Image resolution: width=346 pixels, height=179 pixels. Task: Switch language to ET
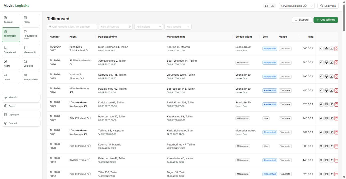click(266, 6)
